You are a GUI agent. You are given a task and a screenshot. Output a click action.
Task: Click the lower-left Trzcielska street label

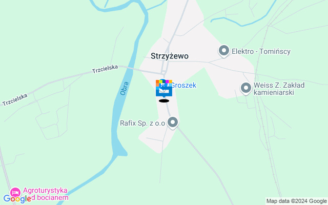[15, 99]
